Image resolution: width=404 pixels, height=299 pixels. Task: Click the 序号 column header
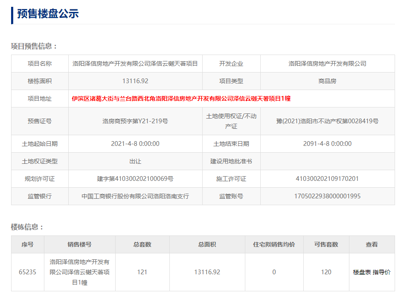click(28, 244)
